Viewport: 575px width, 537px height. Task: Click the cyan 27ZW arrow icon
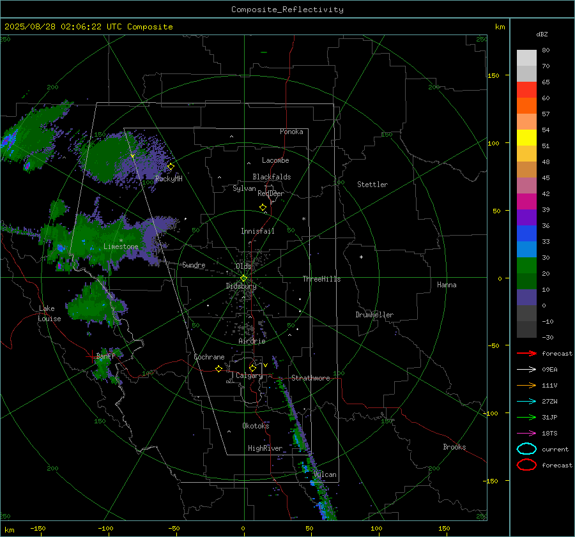point(526,402)
